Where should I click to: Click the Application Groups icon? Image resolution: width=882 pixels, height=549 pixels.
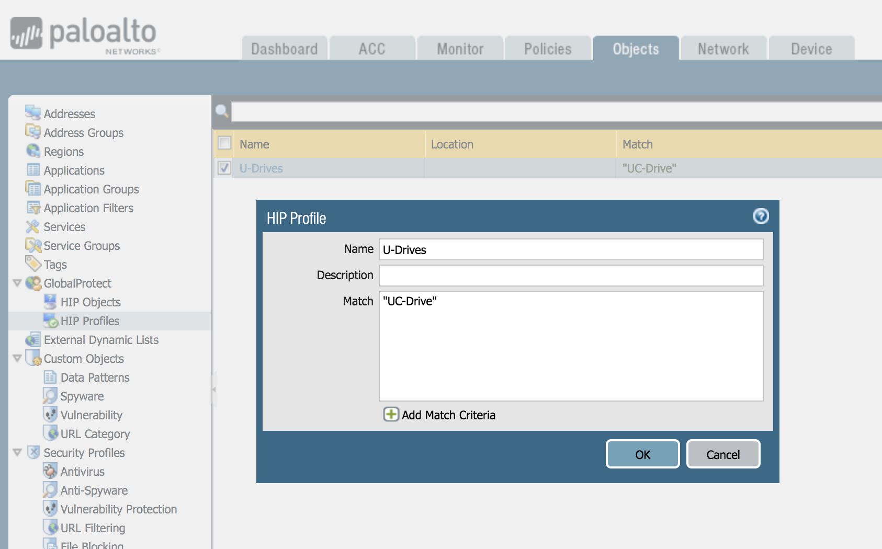click(x=33, y=188)
